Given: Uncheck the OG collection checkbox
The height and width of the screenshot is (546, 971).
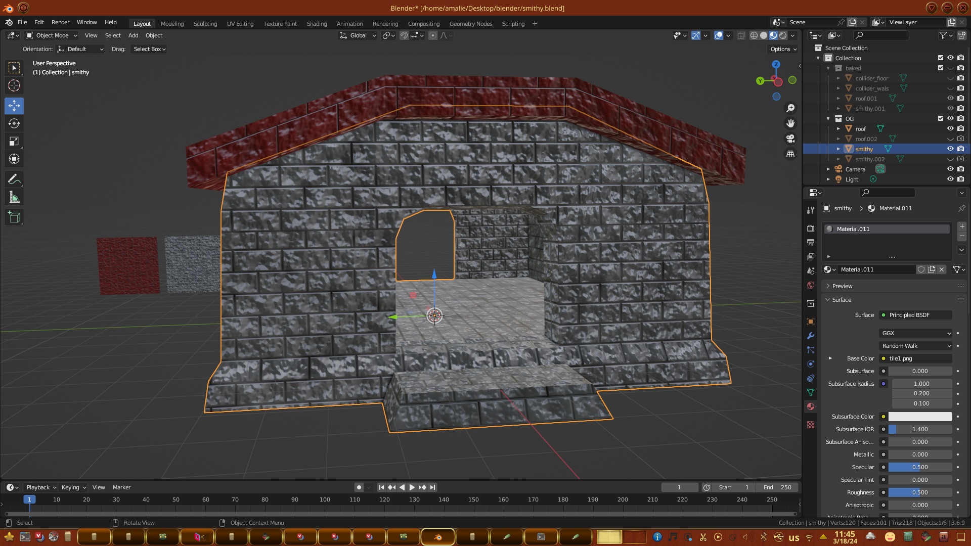Looking at the screenshot, I should coord(941,118).
